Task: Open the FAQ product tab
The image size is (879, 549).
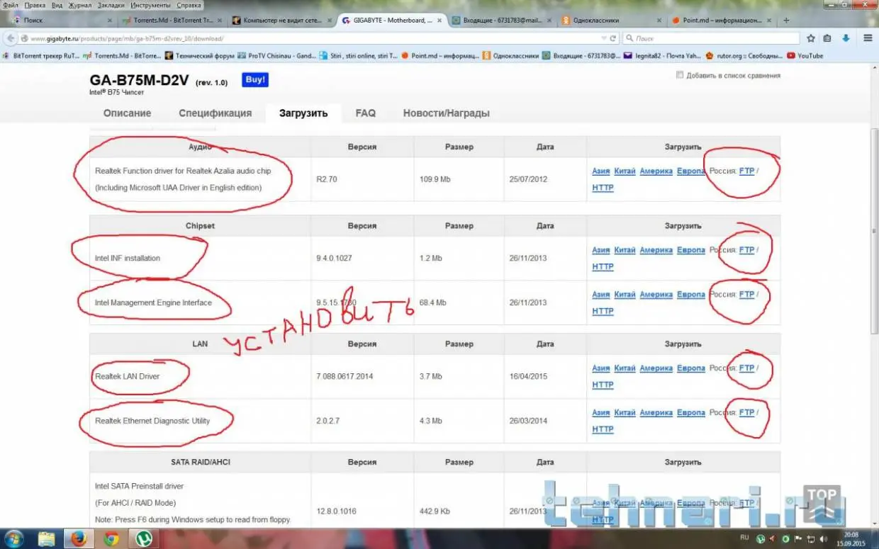Action: (x=366, y=113)
